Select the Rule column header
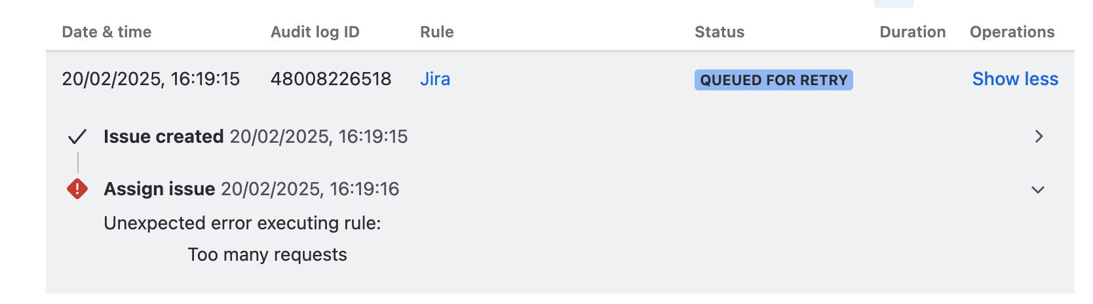Image resolution: width=1093 pixels, height=304 pixels. click(437, 32)
